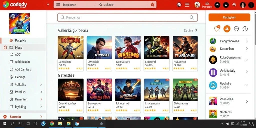The width and height of the screenshot is (256, 128).
Task: Open File Explorer in taskbar
Action: click(60, 123)
